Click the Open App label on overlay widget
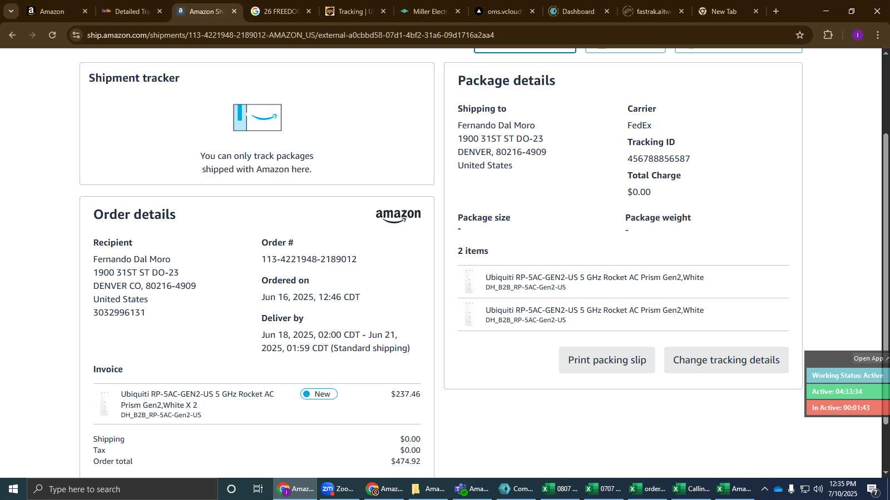 tap(868, 358)
